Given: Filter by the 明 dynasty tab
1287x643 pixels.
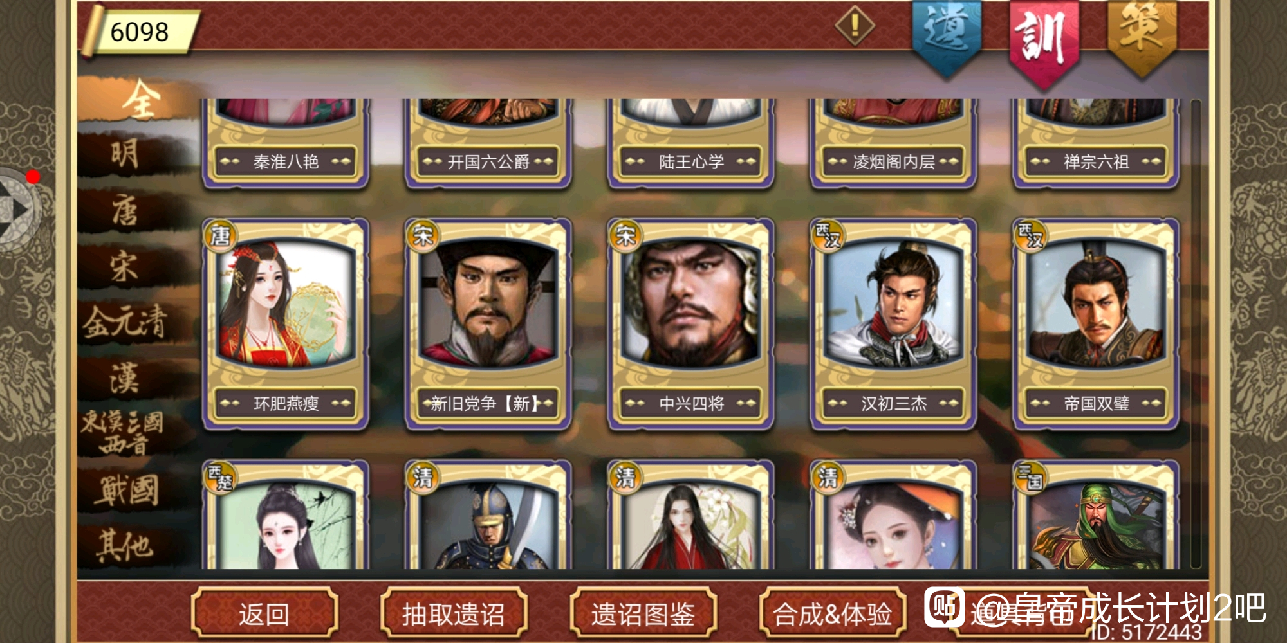Looking at the screenshot, I should tap(125, 154).
